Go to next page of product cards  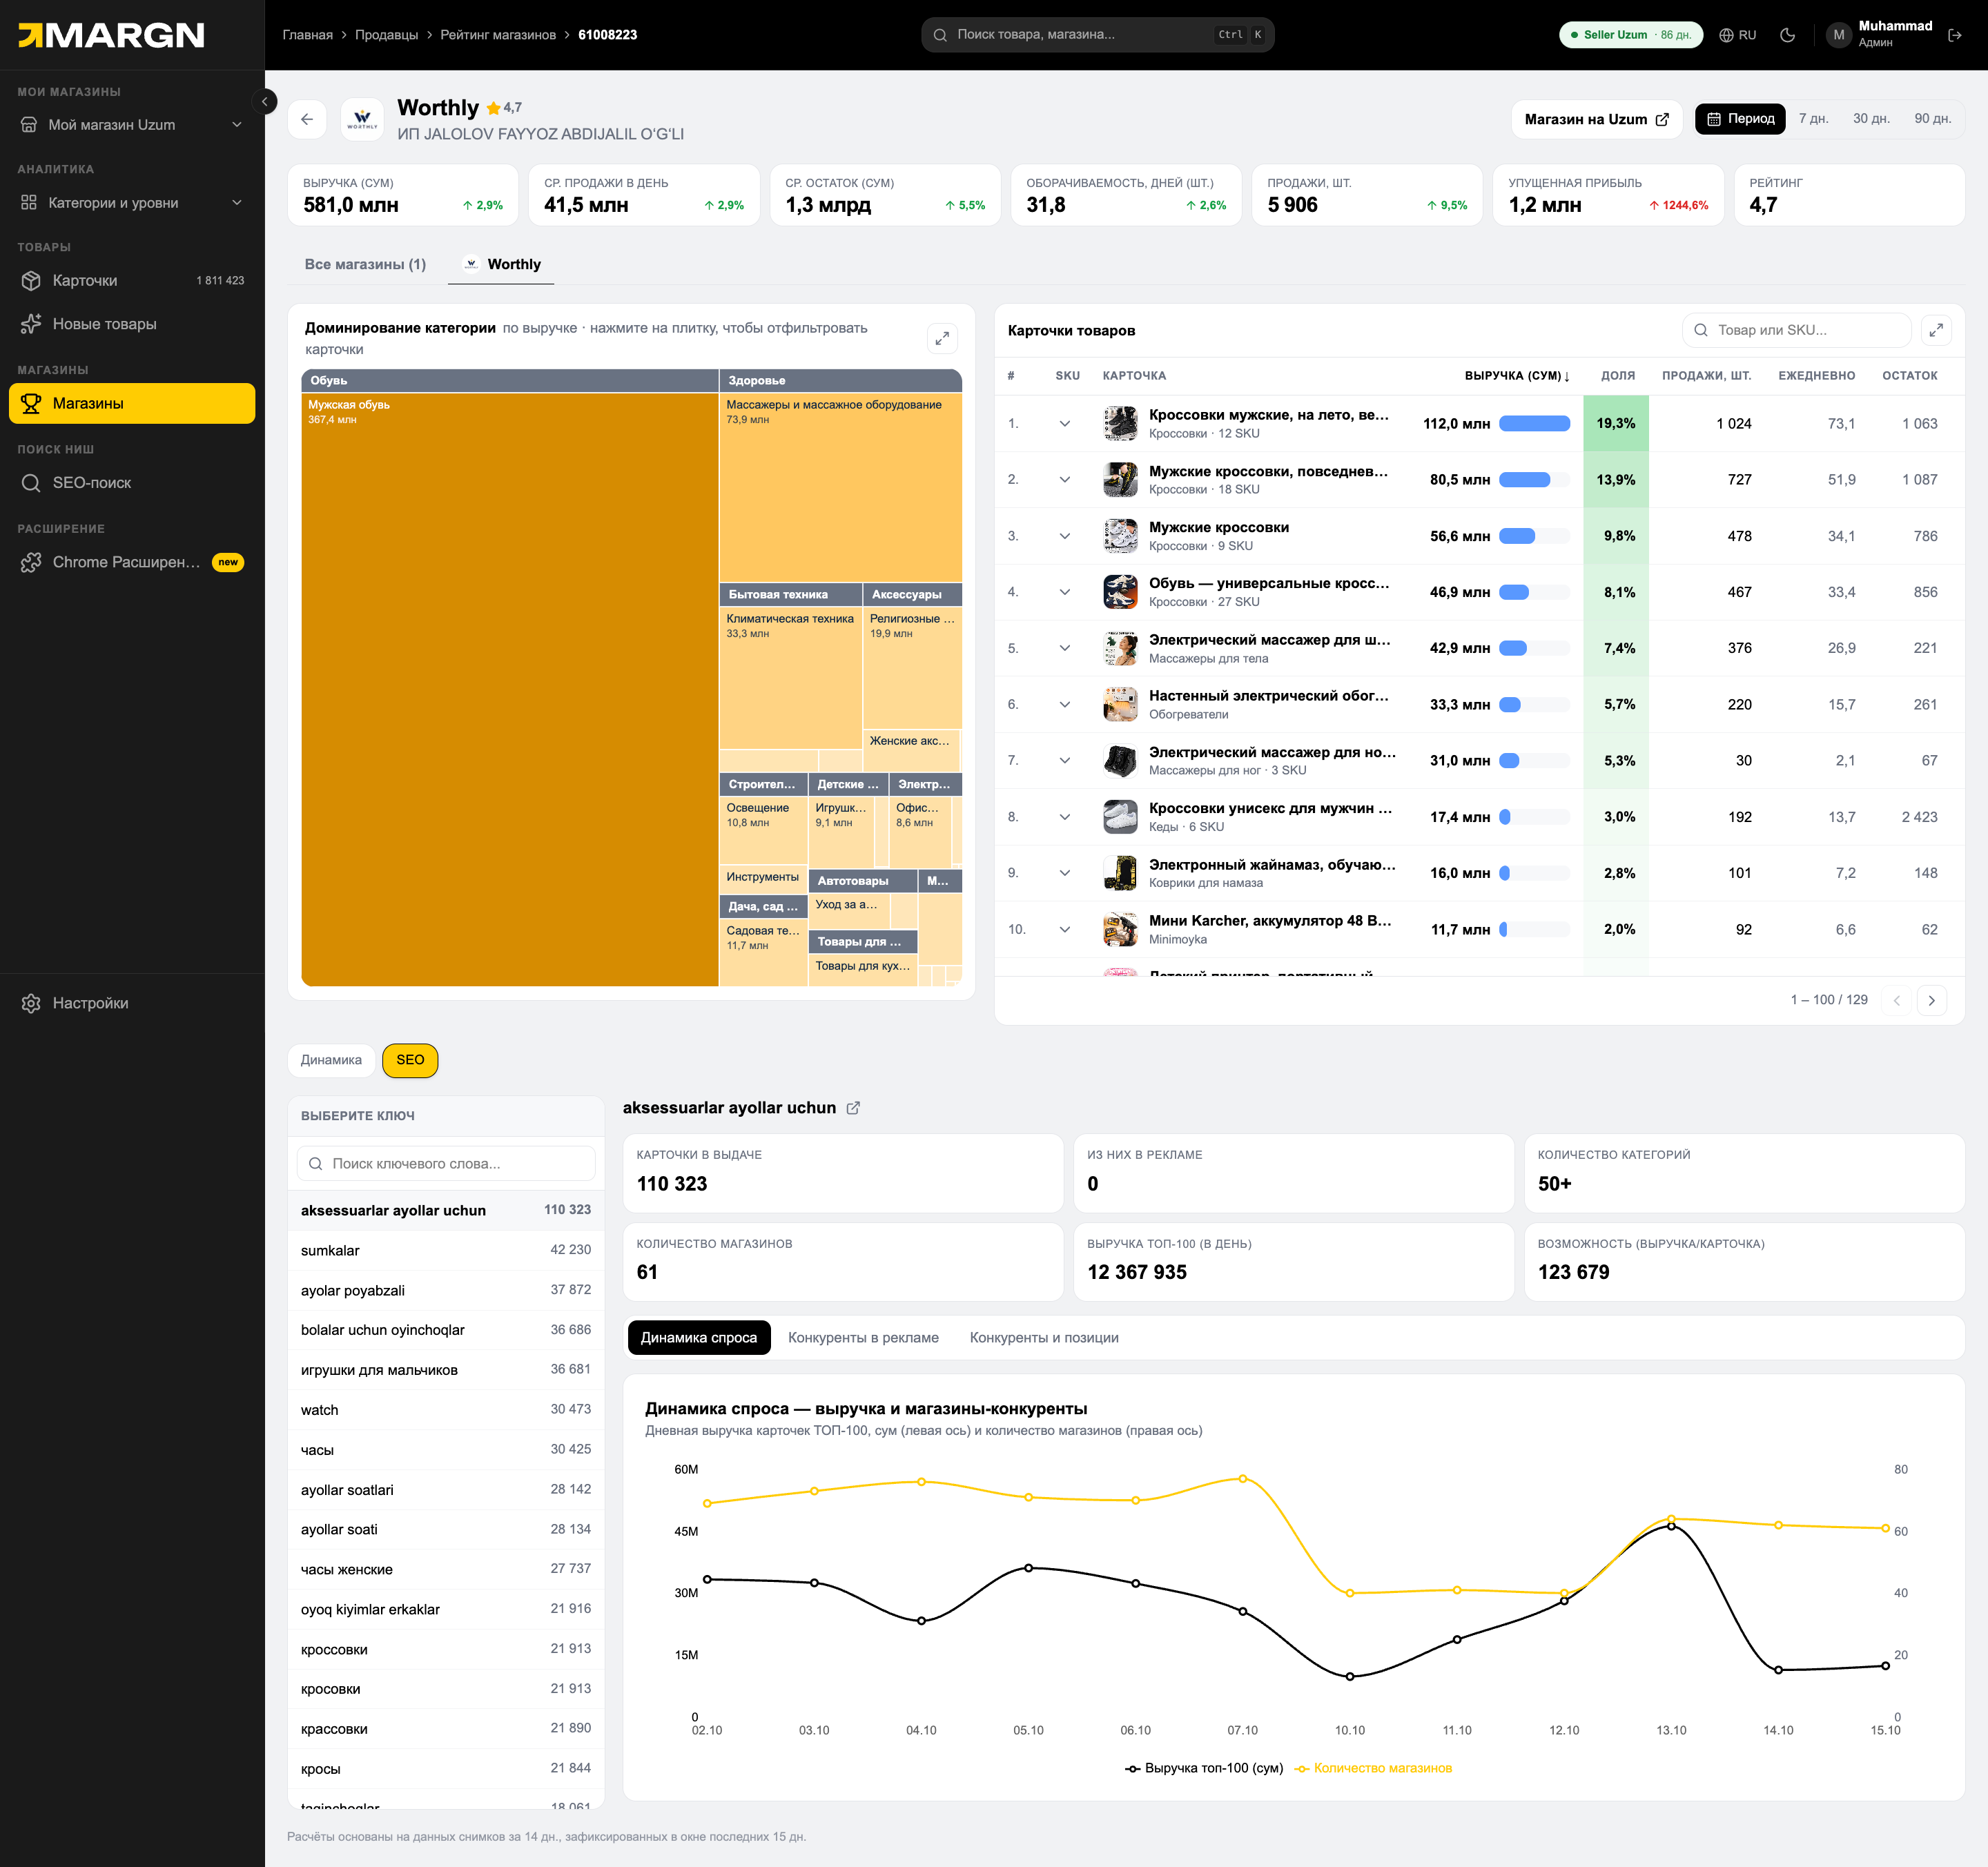click(x=1931, y=1000)
